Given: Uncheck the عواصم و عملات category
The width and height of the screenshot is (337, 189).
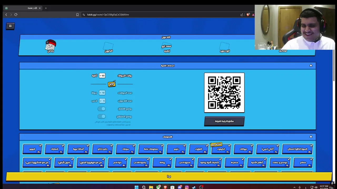Looking at the screenshot, I should click(280, 162).
